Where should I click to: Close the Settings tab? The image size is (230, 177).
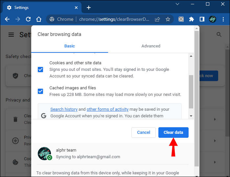[x=76, y=8]
